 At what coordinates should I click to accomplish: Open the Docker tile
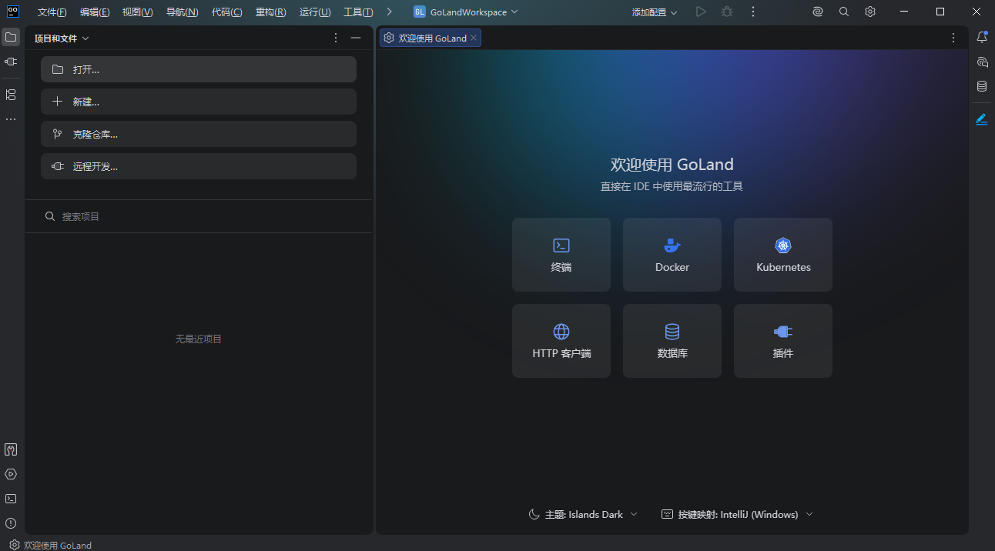coord(672,255)
